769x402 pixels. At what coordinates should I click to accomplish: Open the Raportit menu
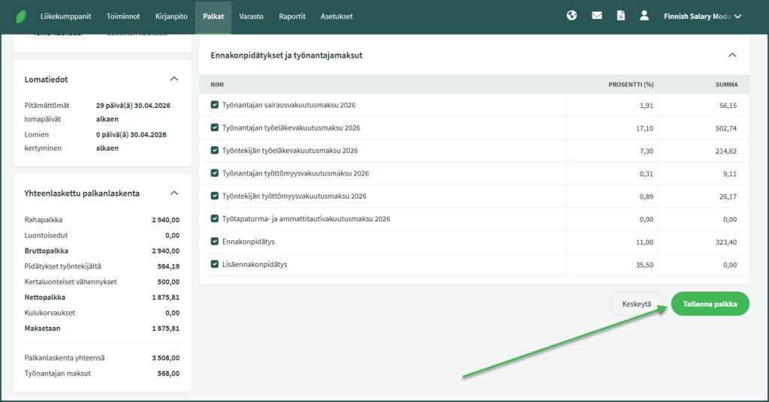click(292, 16)
